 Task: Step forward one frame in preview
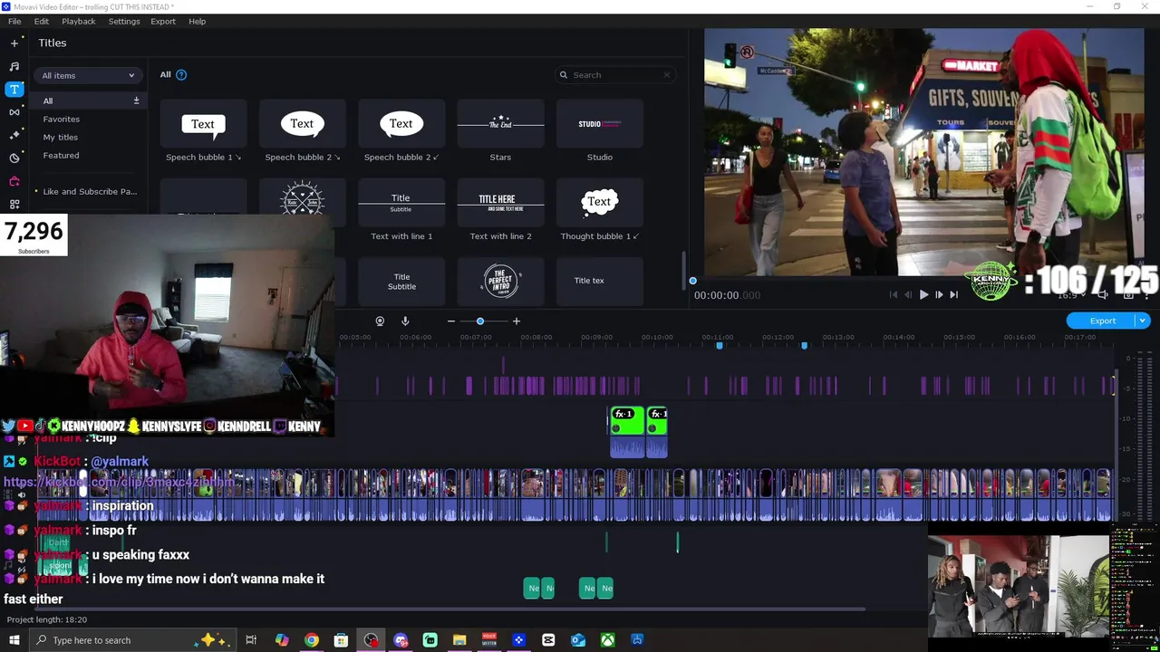point(939,294)
